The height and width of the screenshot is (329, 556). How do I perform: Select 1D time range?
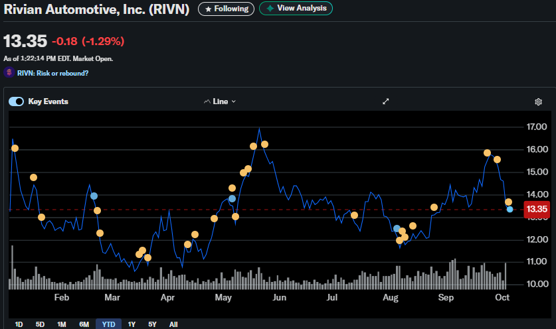19,324
